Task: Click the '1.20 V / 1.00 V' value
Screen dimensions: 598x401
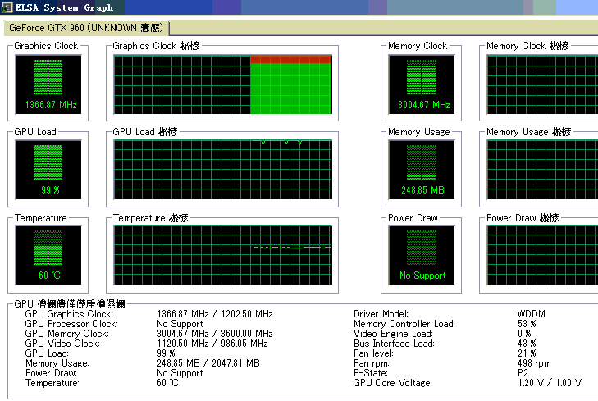Action: 550,383
